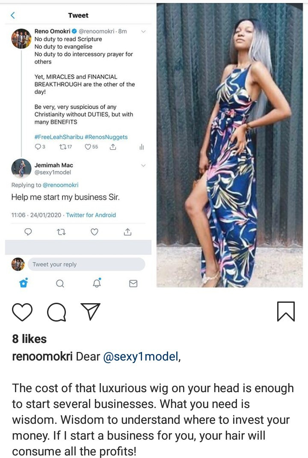
Task: Expand options chevron on Jemimah Mac's reply
Action: (143, 165)
